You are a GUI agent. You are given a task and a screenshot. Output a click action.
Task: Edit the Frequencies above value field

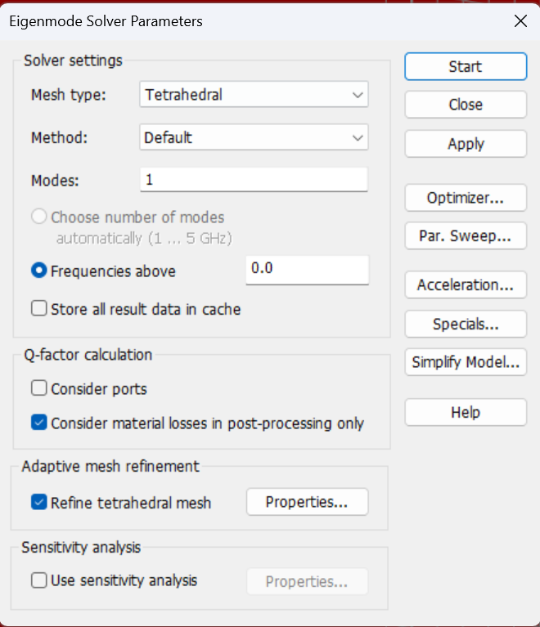click(307, 270)
